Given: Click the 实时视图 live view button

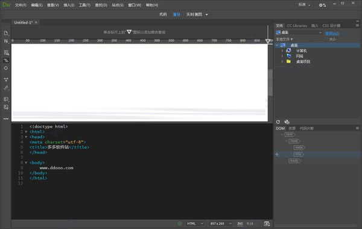Looking at the screenshot, I should (194, 15).
